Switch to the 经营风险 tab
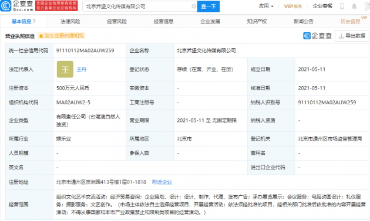Viewport: 370px width, 221px height. point(117,22)
